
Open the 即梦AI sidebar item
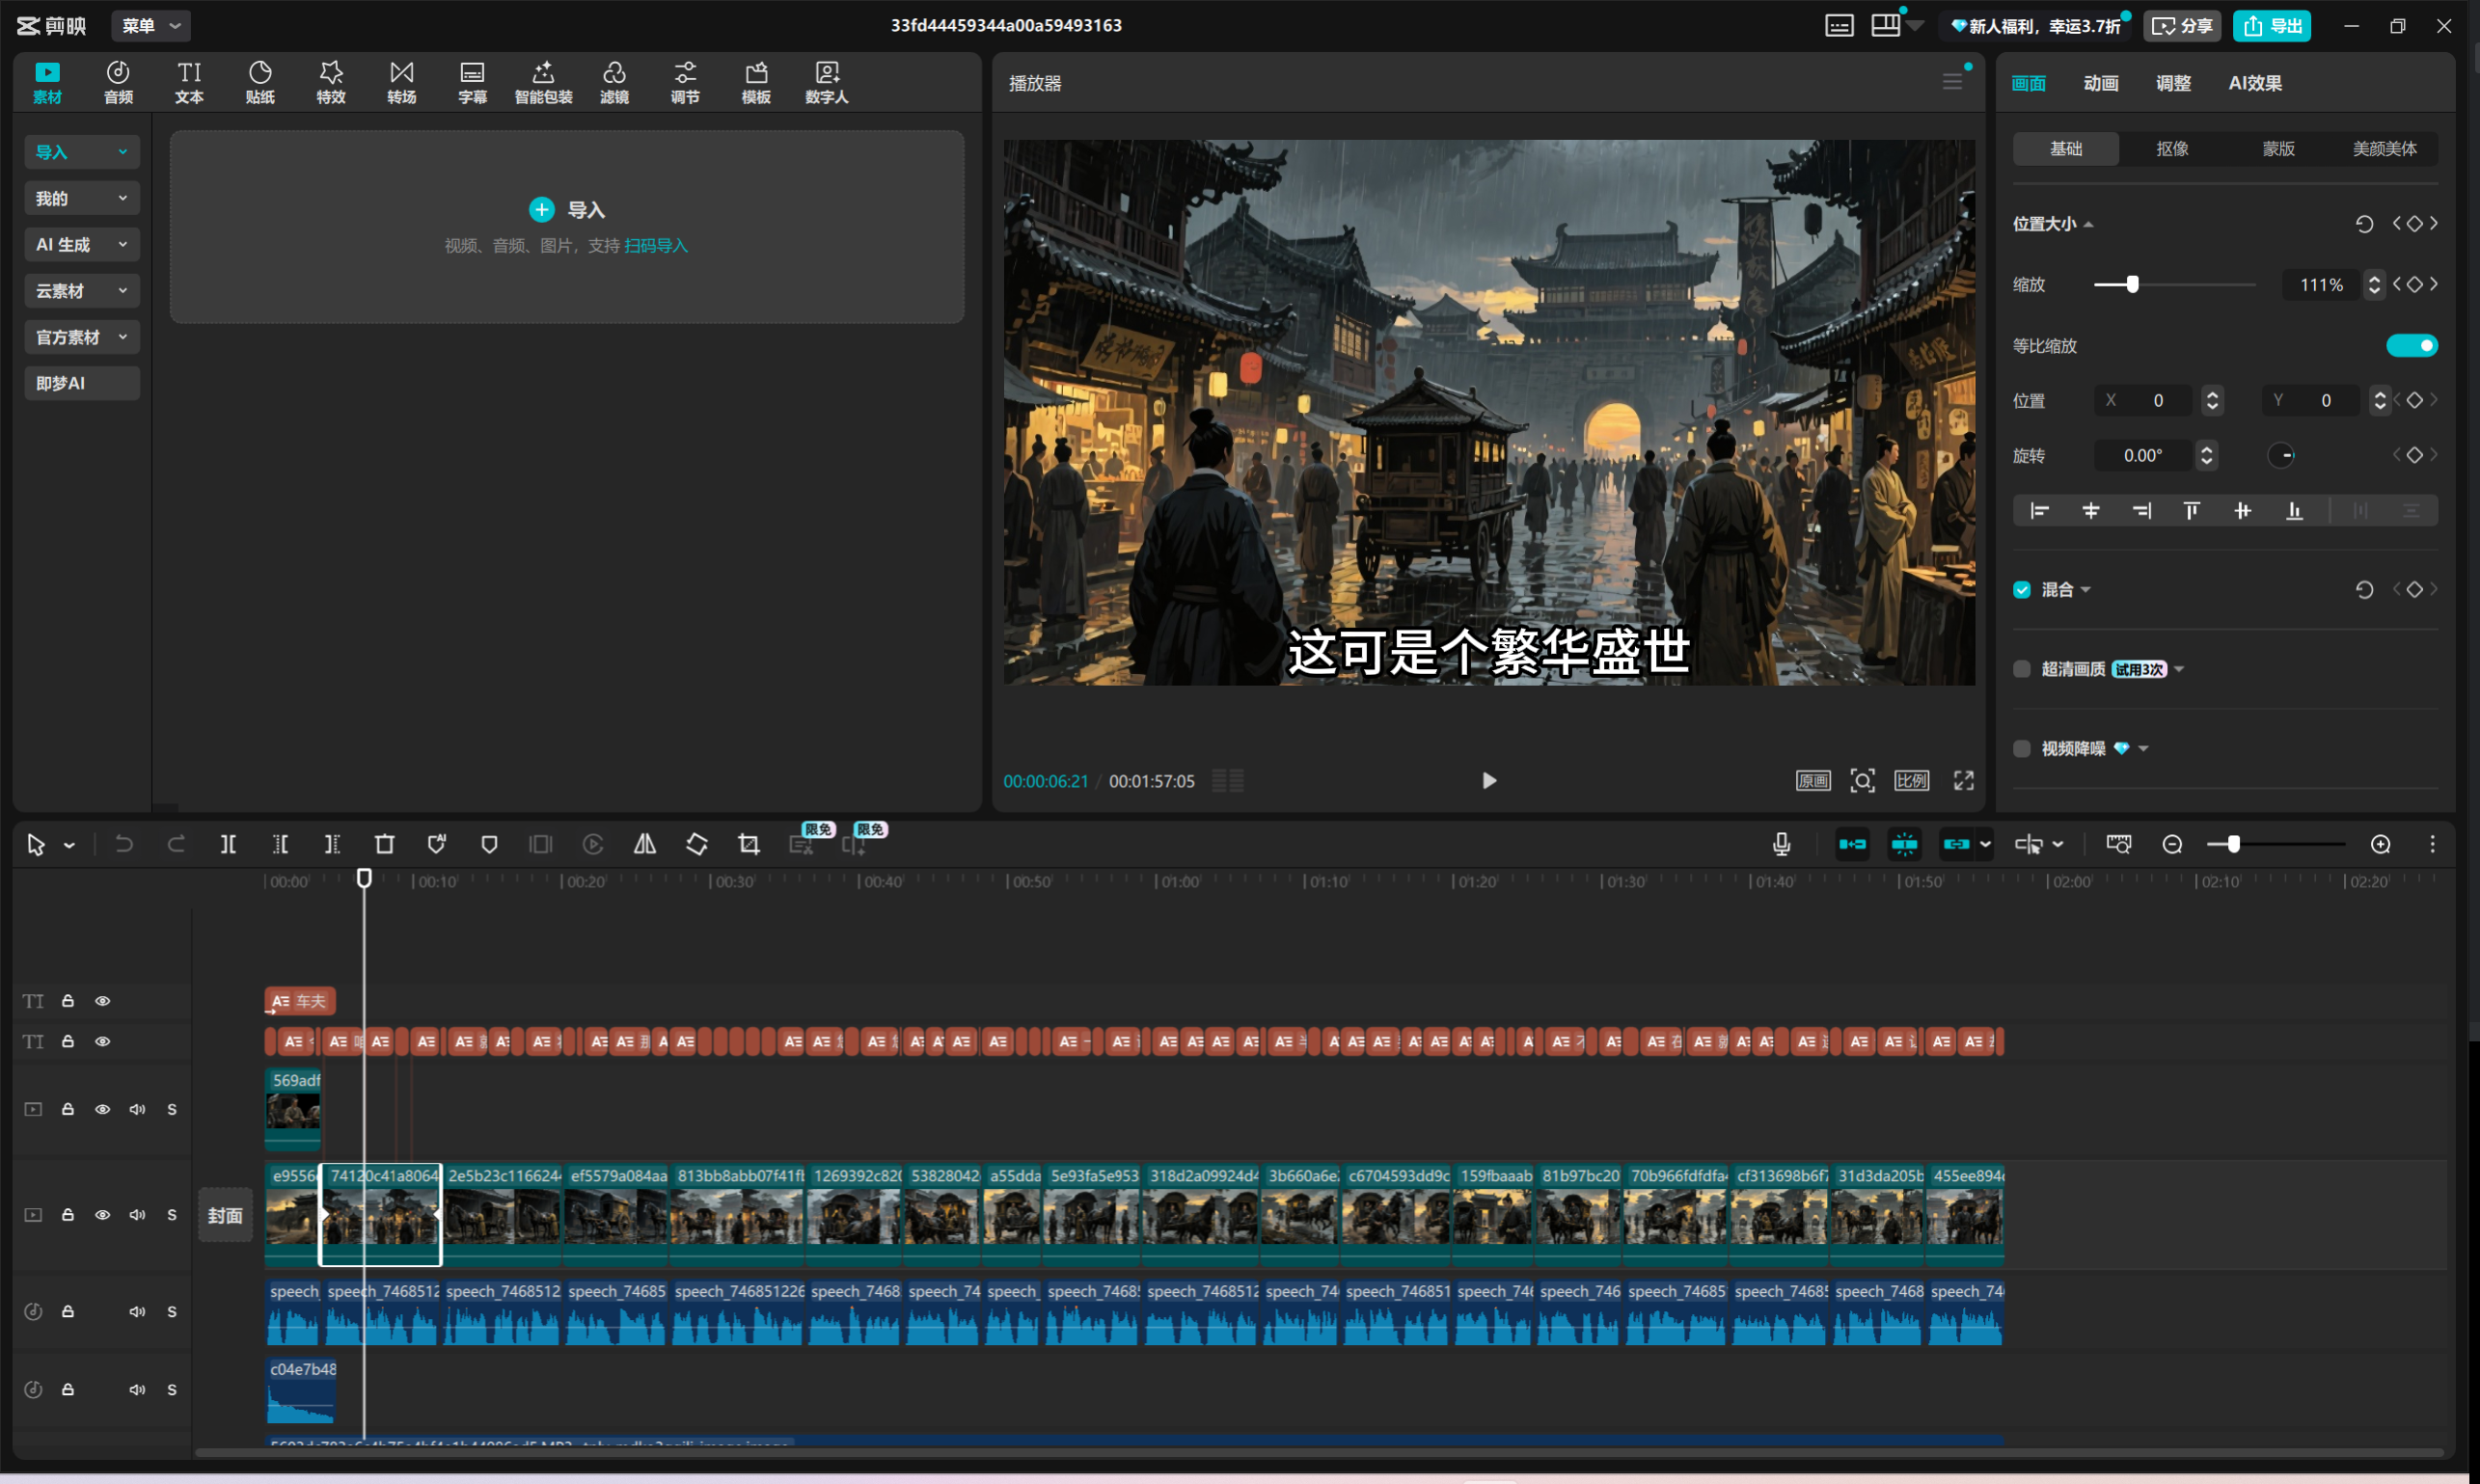coord(82,383)
